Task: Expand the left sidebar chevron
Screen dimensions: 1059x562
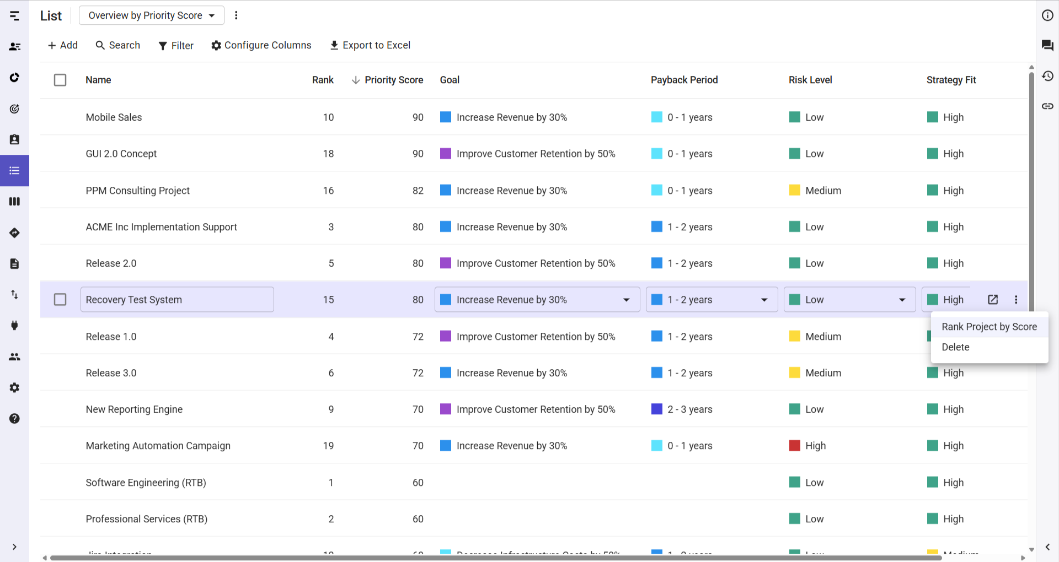Action: pos(14,547)
